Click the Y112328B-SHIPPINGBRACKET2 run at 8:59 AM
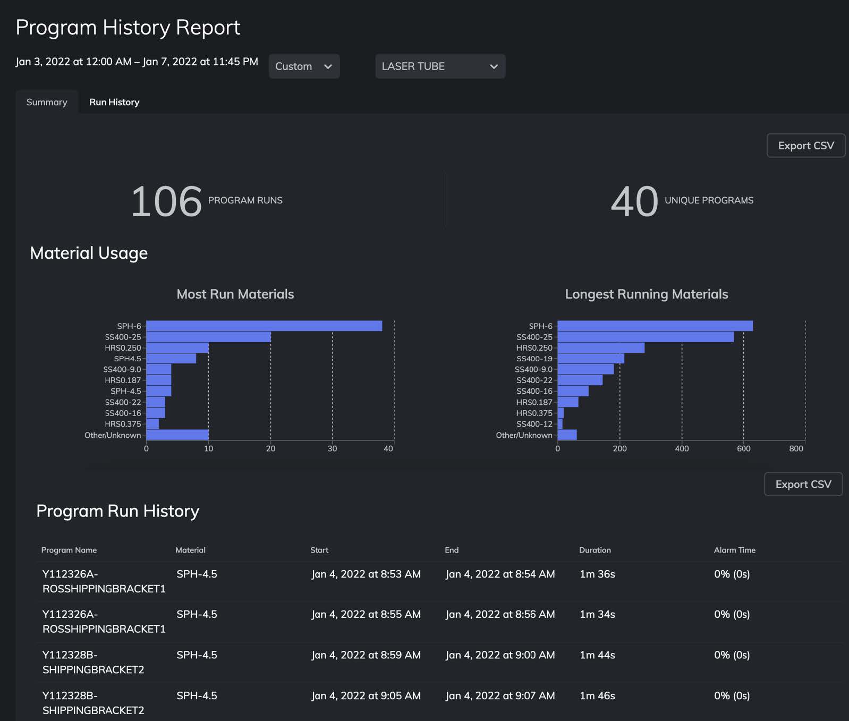The image size is (849, 721). tap(93, 662)
